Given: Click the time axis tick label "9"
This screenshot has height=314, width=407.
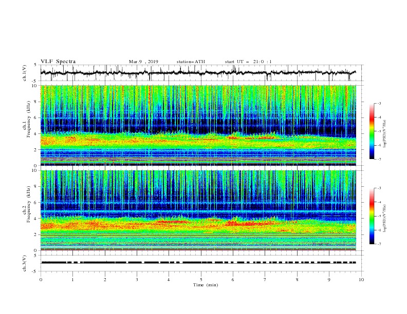Looking at the screenshot, I should (329, 280).
